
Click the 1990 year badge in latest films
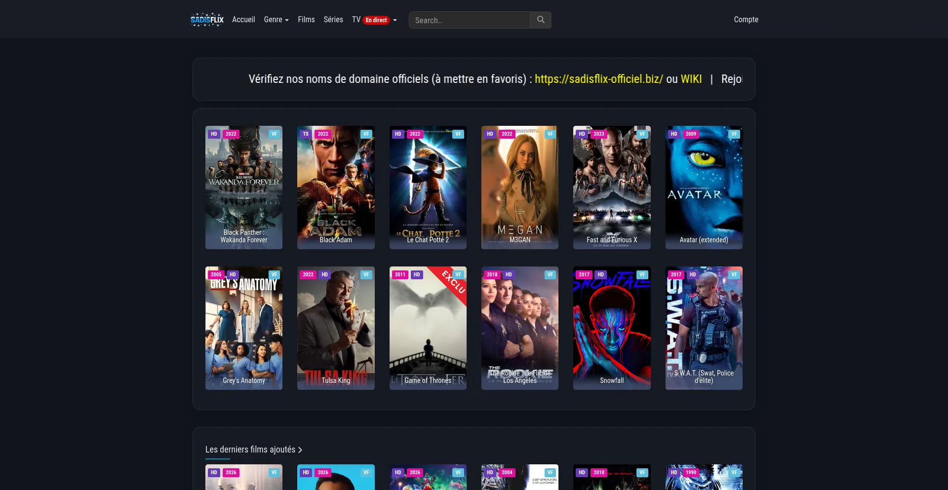(x=691, y=472)
